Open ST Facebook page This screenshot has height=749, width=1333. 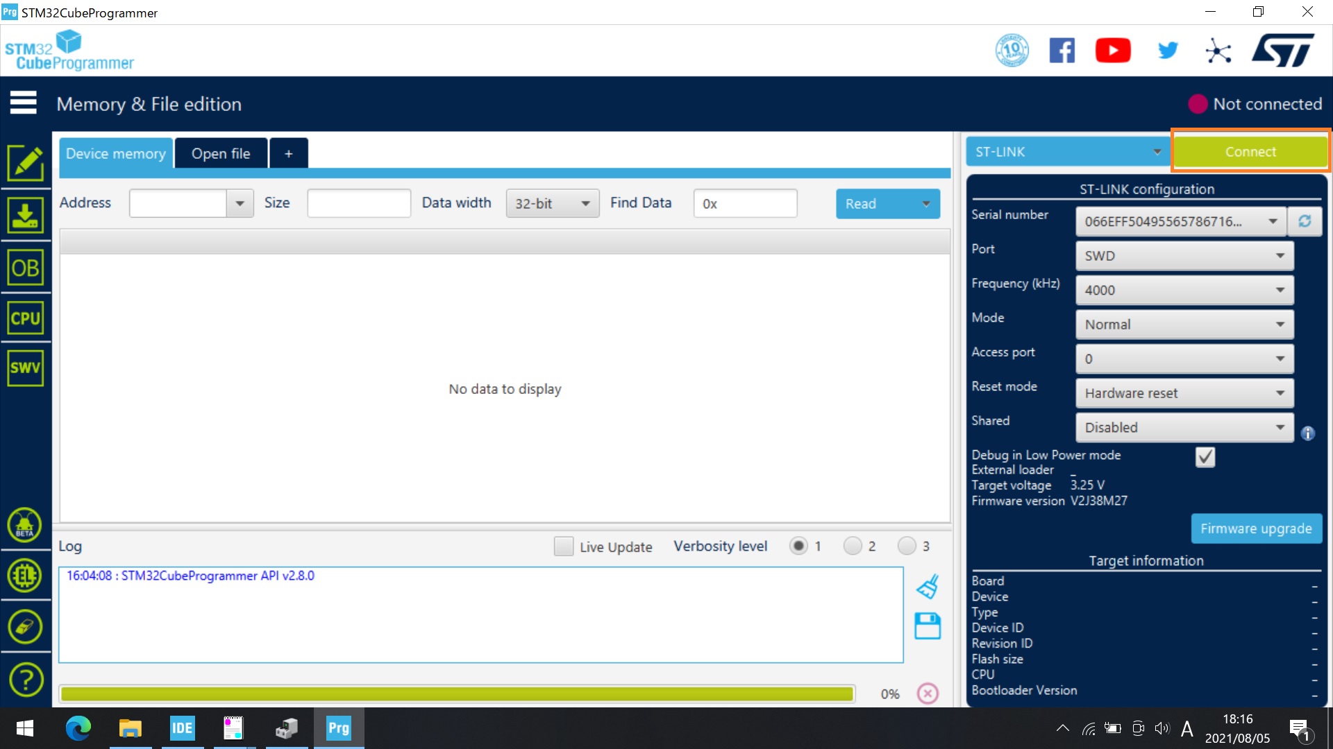pos(1062,51)
